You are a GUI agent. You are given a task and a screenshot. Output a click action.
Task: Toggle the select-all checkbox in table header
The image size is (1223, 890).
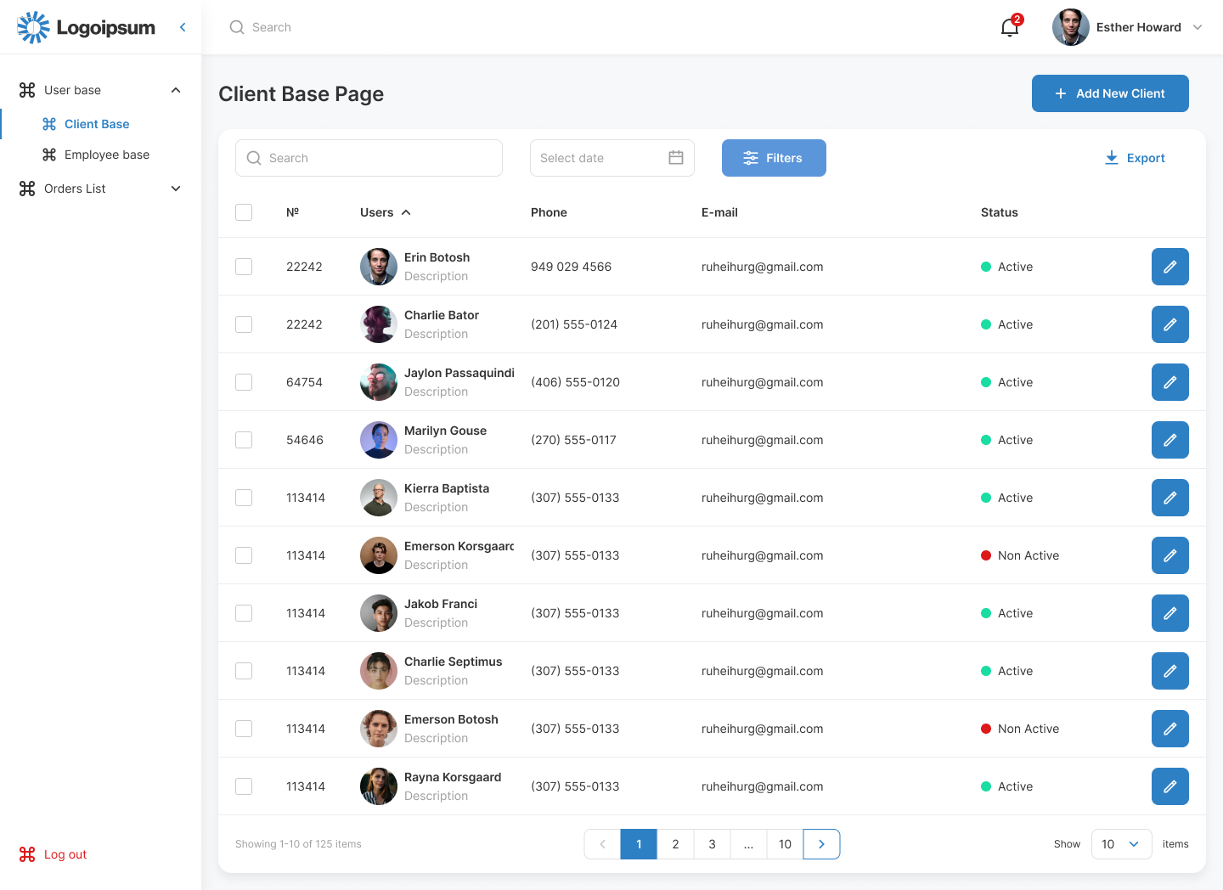click(x=244, y=212)
